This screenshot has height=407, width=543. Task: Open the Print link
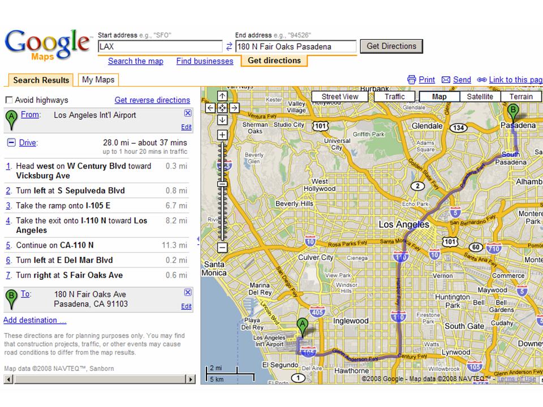426,80
